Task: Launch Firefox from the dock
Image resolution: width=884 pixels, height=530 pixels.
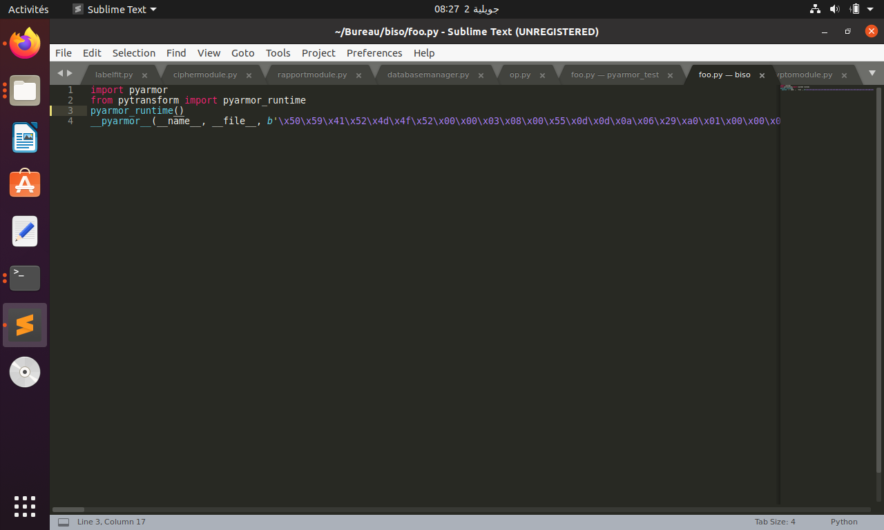Action: coord(25,43)
